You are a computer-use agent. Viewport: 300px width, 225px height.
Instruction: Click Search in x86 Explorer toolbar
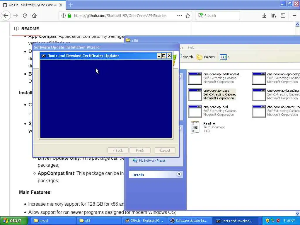[x=186, y=57]
